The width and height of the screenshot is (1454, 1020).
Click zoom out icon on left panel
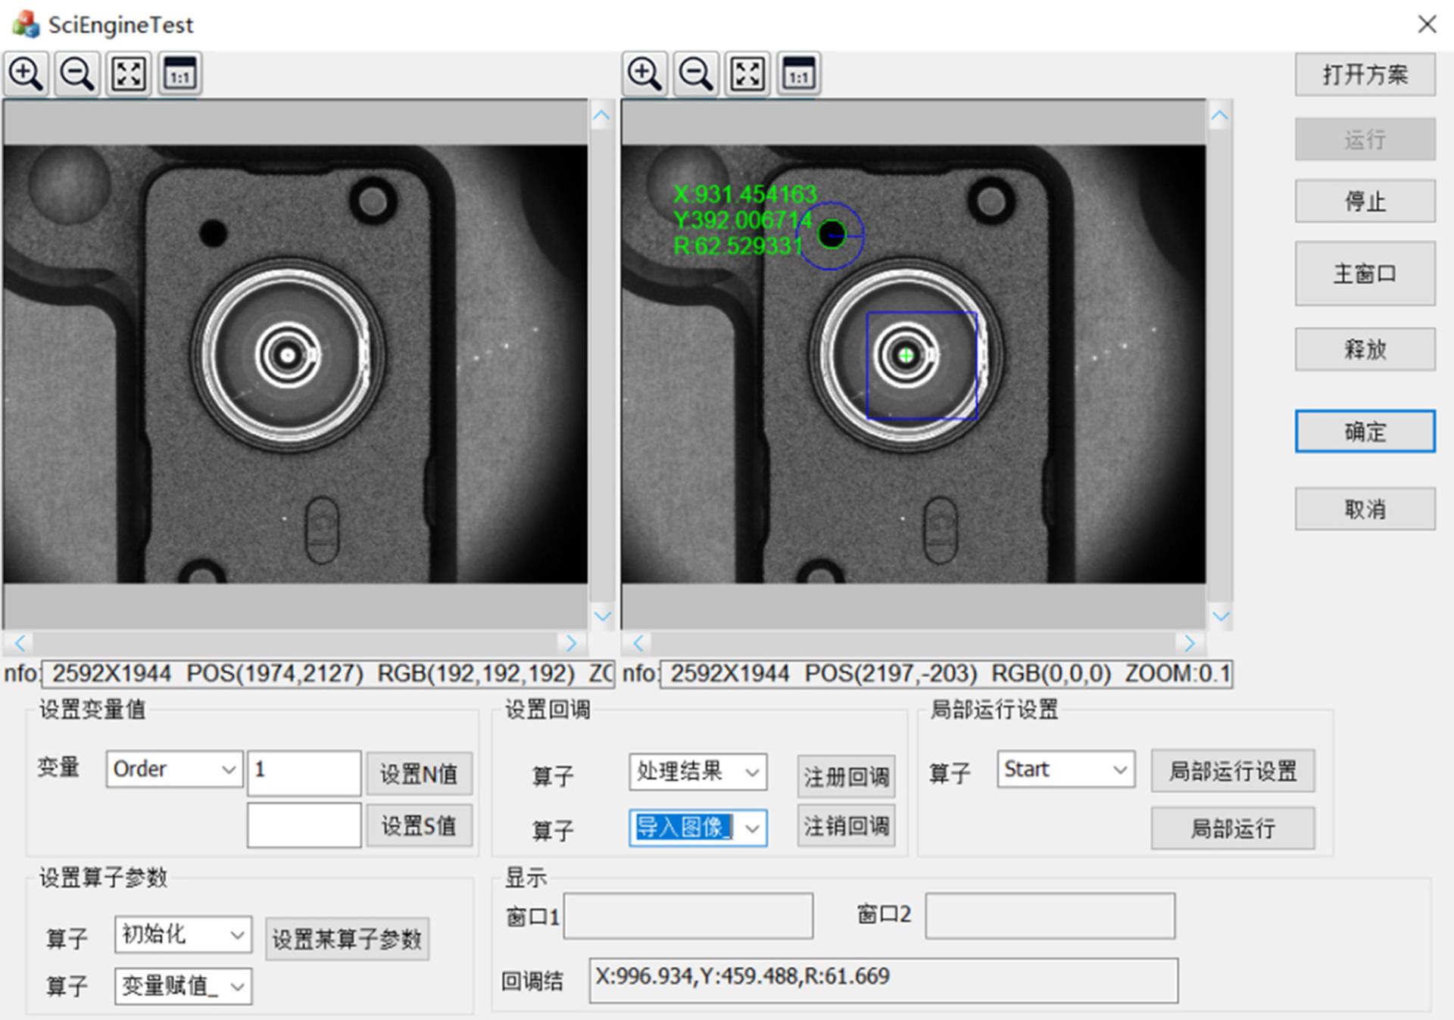(x=74, y=76)
